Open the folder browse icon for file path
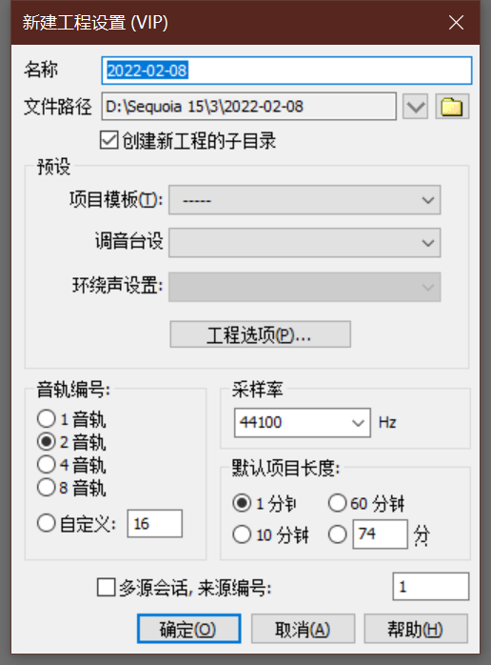Viewport: 491px width, 665px height. (452, 106)
